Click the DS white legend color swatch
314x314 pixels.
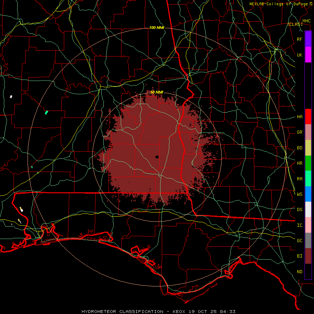(x=308, y=209)
